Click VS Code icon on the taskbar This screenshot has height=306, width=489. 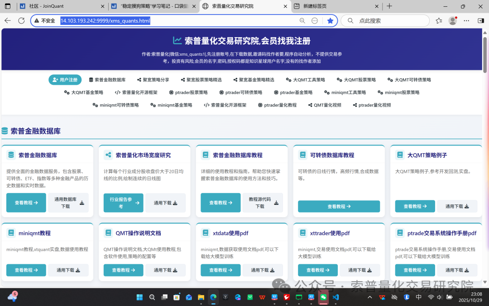coord(336,298)
